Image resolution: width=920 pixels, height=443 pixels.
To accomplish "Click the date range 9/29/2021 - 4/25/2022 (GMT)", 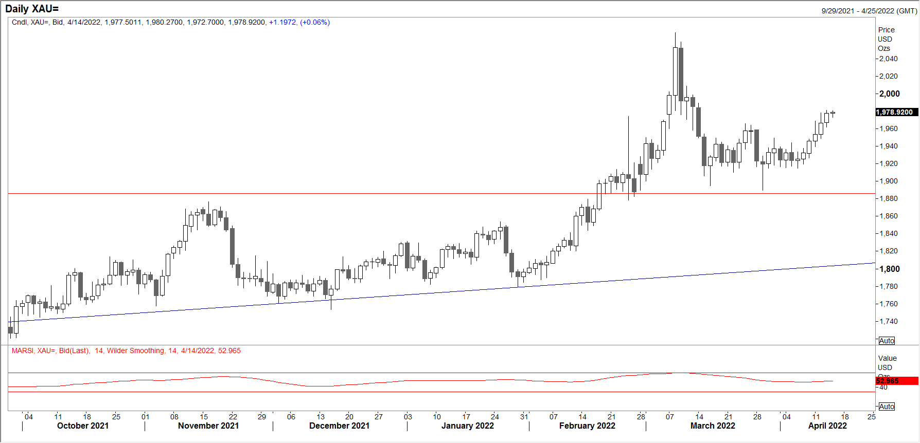I will click(x=869, y=11).
